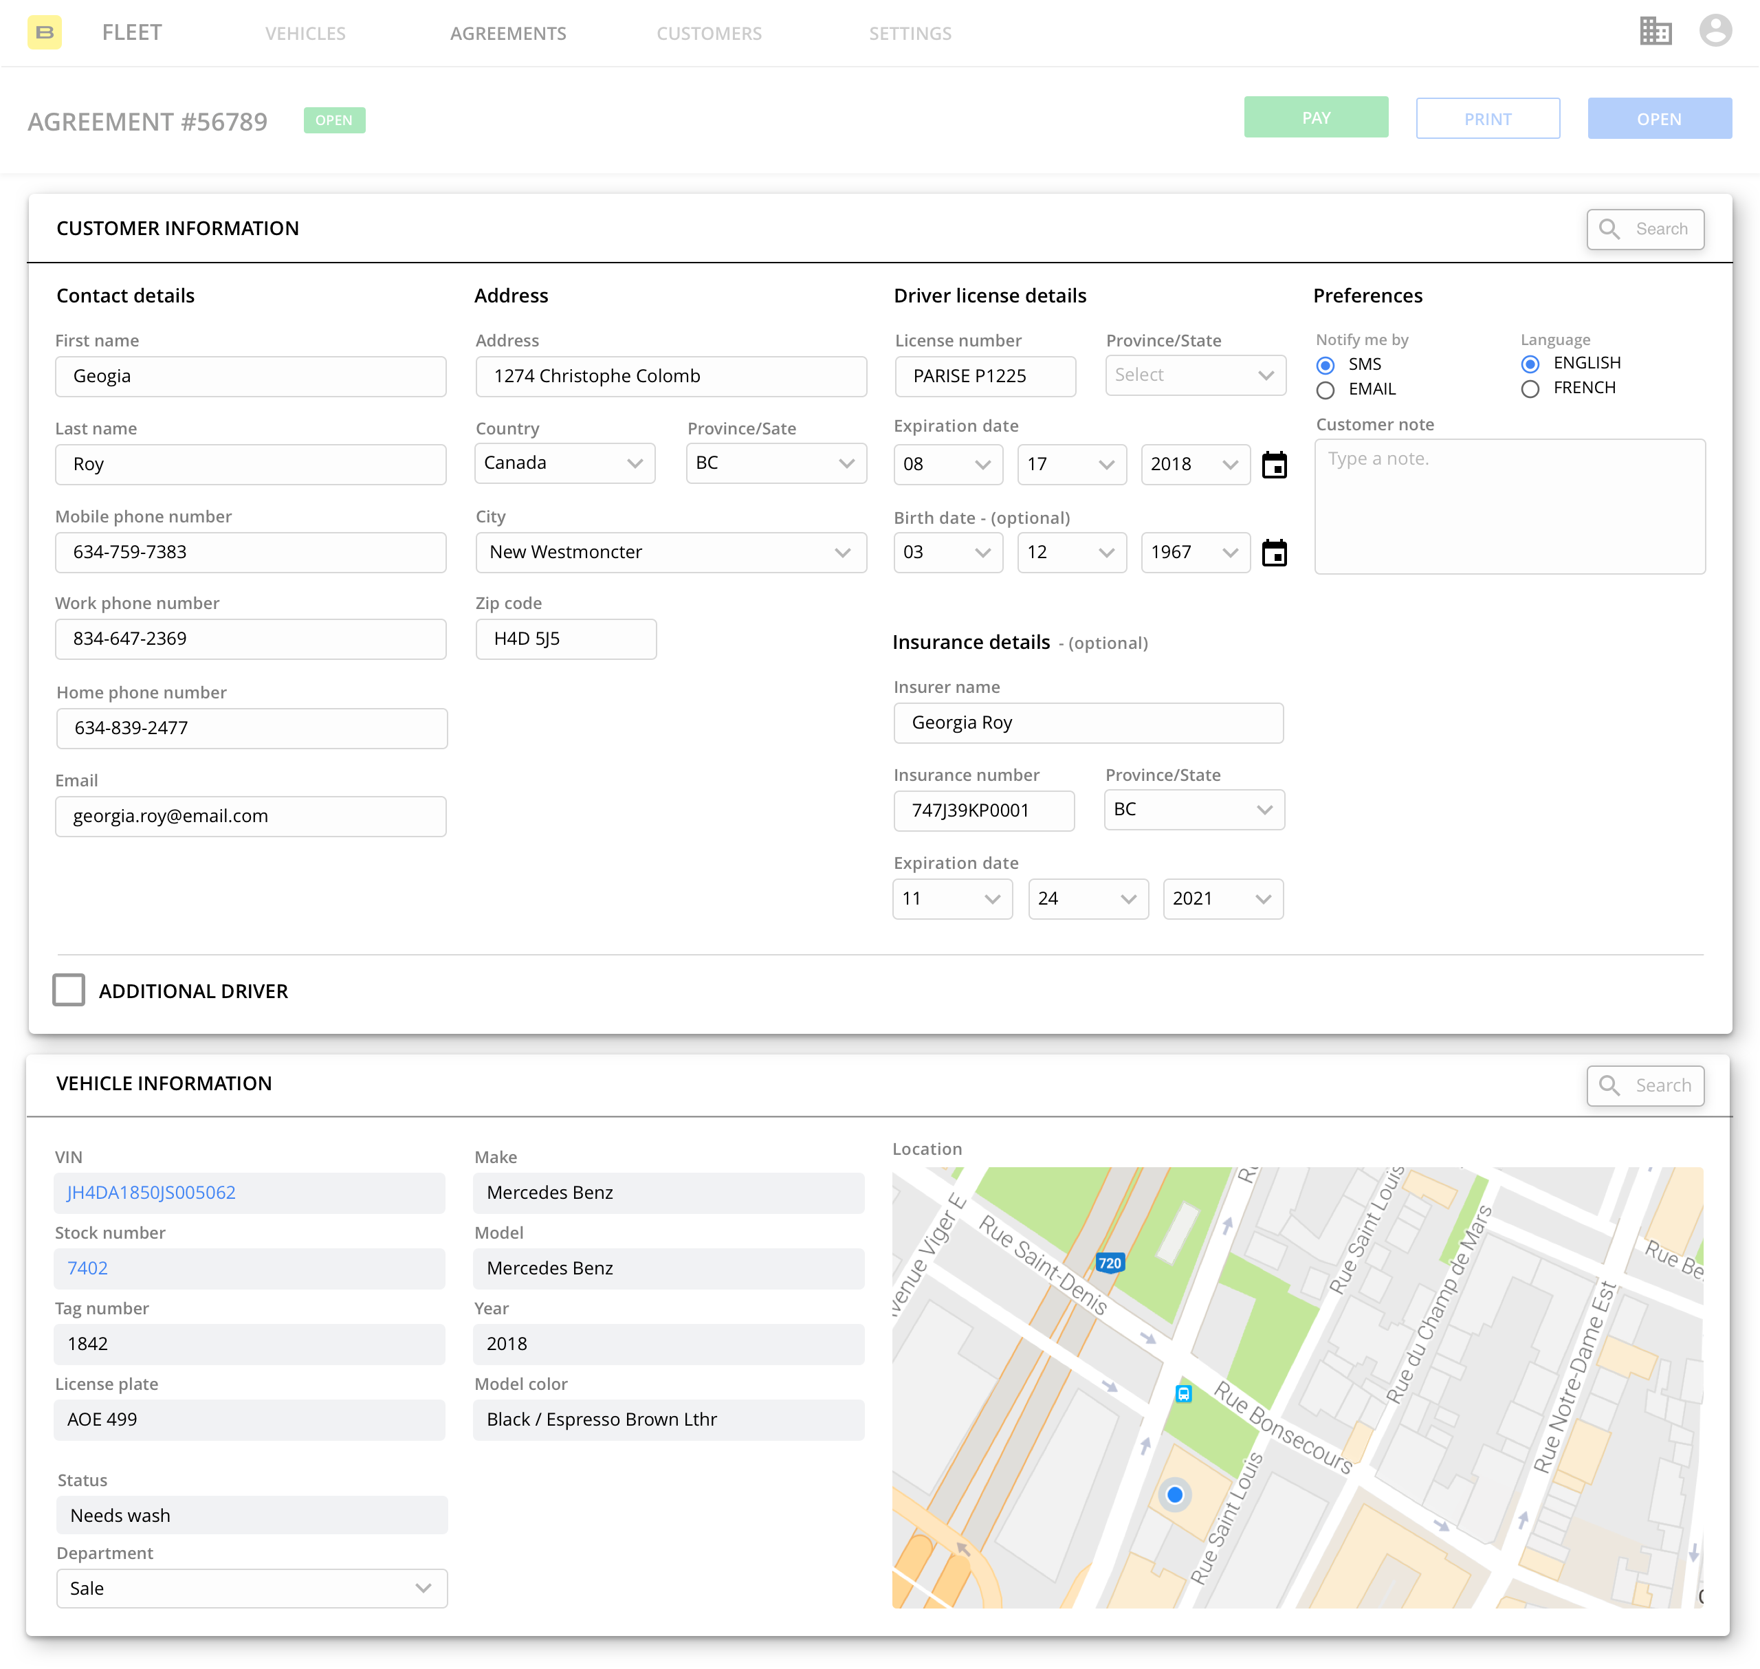The image size is (1760, 1669).
Task: Click the search icon in Customer Information
Action: [x=1609, y=229]
